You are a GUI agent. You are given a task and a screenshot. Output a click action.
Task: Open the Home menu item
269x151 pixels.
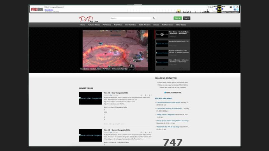pyautogui.click(x=83, y=25)
